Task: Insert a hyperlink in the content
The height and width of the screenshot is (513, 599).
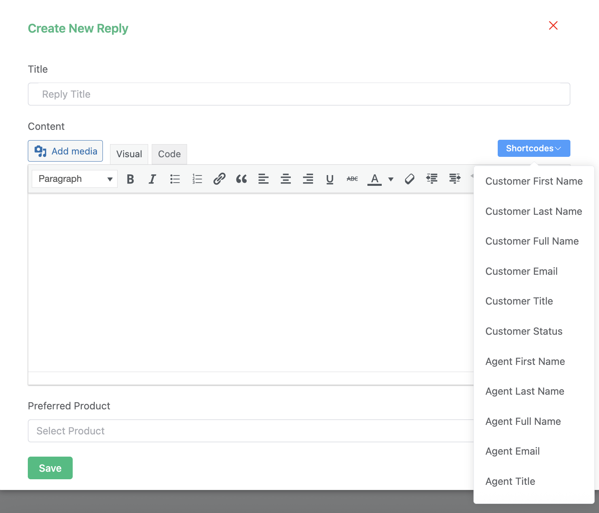Action: 219,179
